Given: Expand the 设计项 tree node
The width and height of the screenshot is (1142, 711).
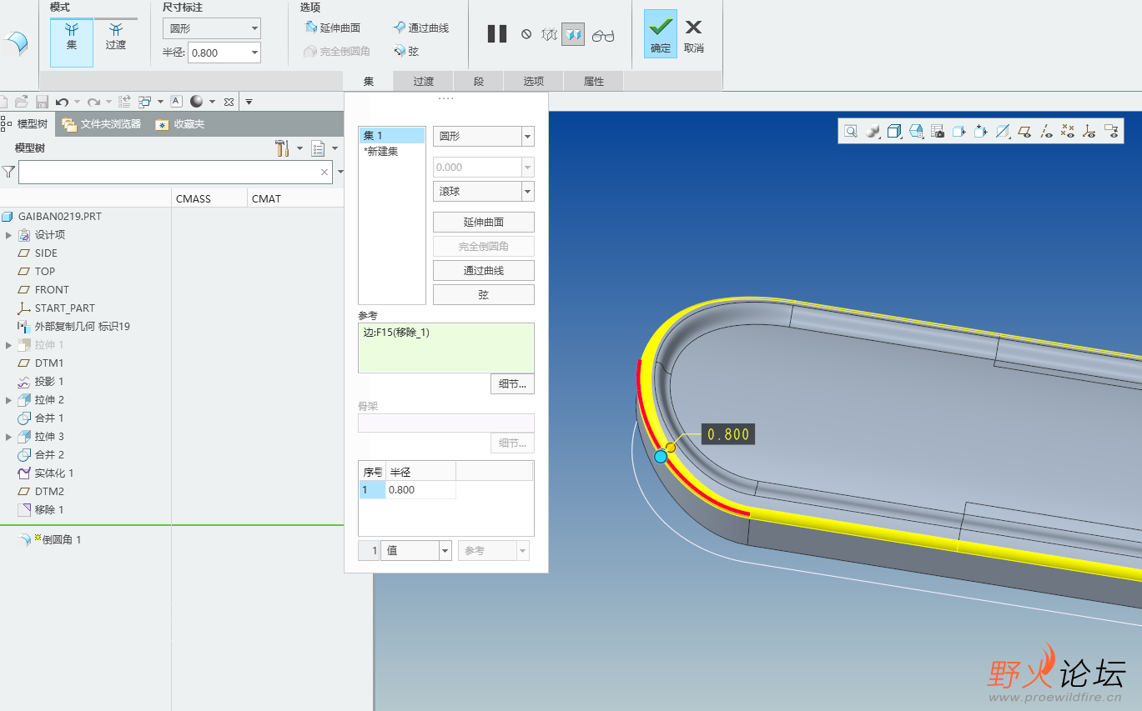Looking at the screenshot, I should 8,235.
